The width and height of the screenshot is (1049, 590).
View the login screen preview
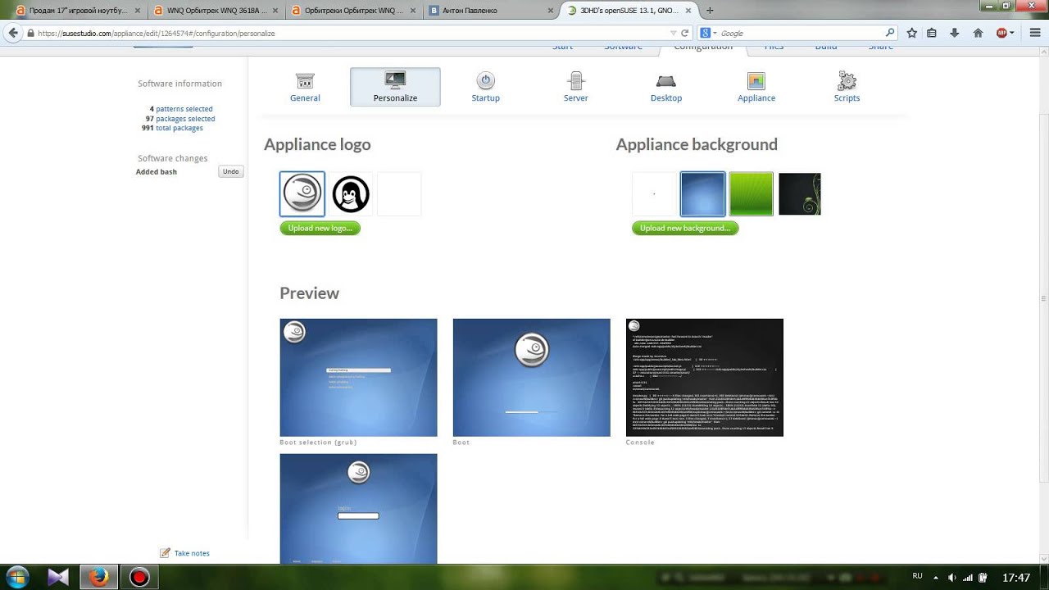tap(358, 509)
